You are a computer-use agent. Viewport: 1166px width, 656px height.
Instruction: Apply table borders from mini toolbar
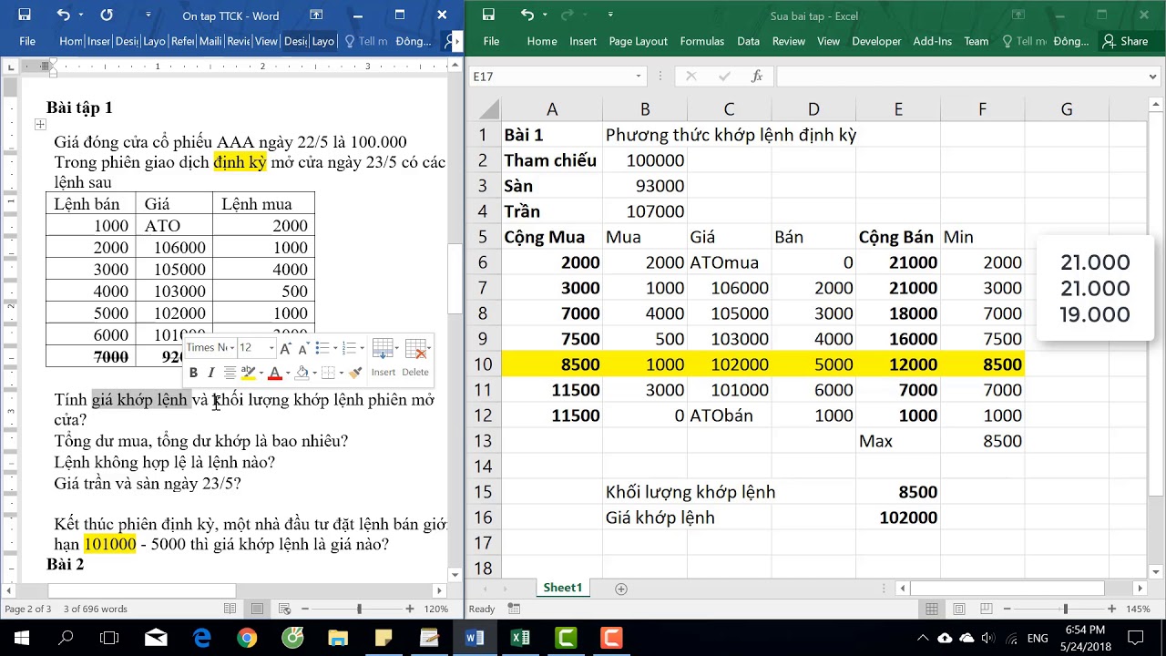(328, 373)
